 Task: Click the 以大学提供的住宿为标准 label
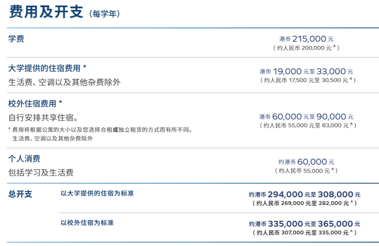97,193
